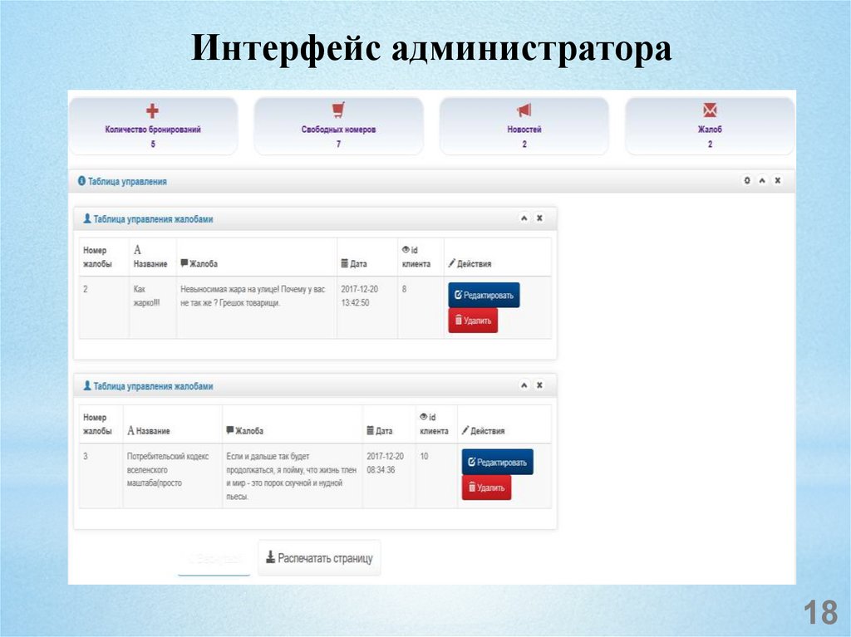Click the red plus bookings icon

pyautogui.click(x=153, y=110)
